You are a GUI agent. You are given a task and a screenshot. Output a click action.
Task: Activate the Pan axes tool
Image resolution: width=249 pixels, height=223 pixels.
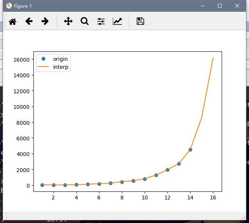pyautogui.click(x=68, y=21)
